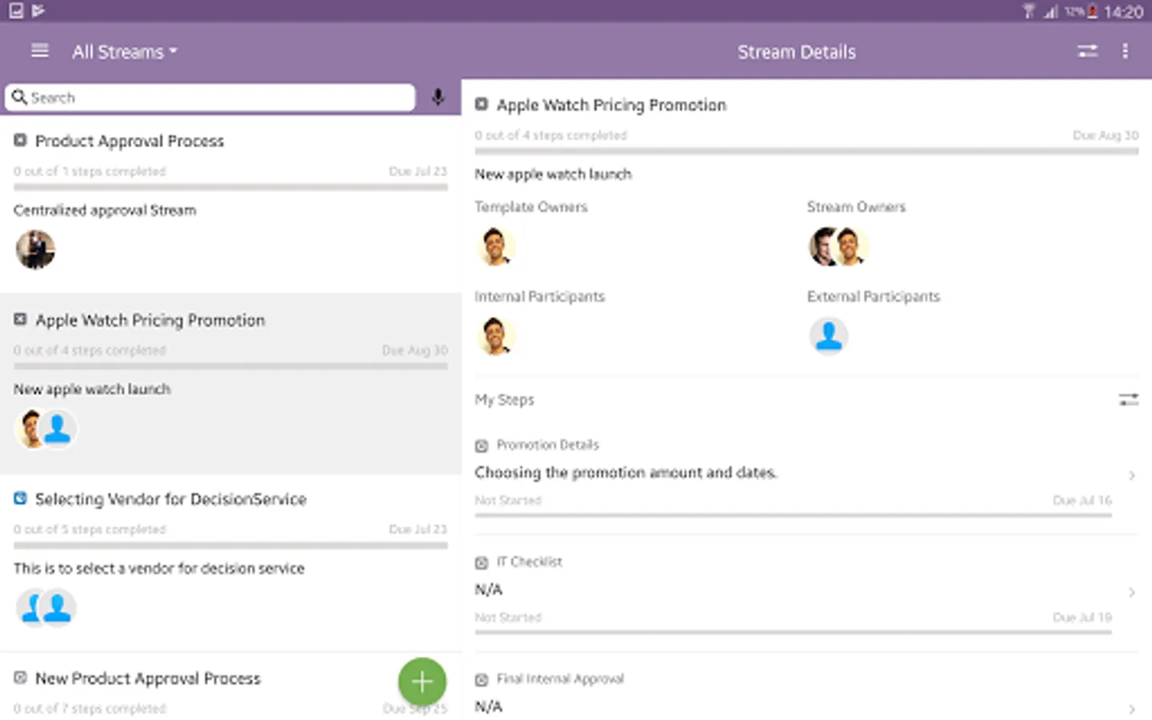1152x720 pixels.
Task: Click the Stream Owners avatars
Action: [x=838, y=246]
